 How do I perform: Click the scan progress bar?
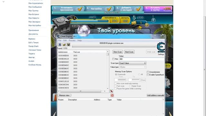(114, 46)
